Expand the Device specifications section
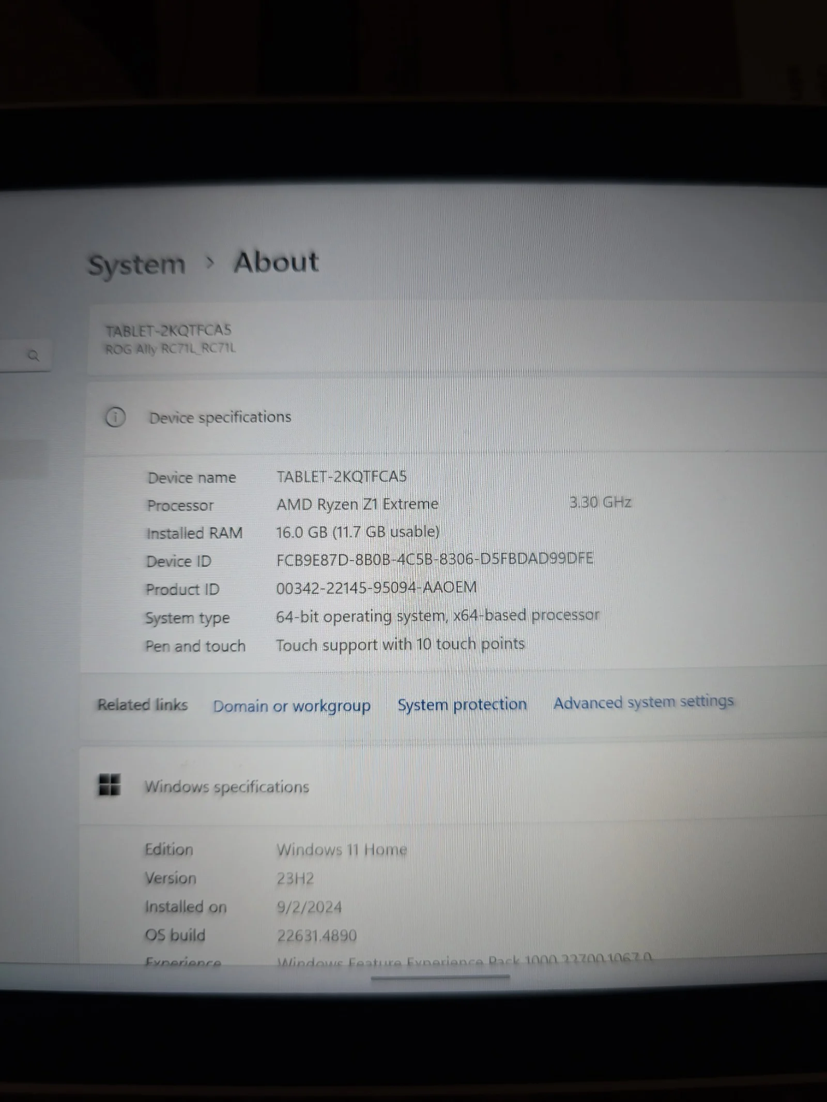827x1102 pixels. click(x=221, y=416)
